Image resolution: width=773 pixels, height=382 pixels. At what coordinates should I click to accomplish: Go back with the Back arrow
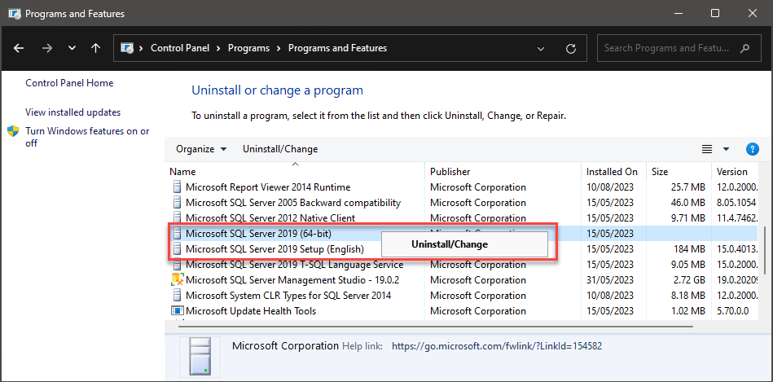[x=19, y=48]
